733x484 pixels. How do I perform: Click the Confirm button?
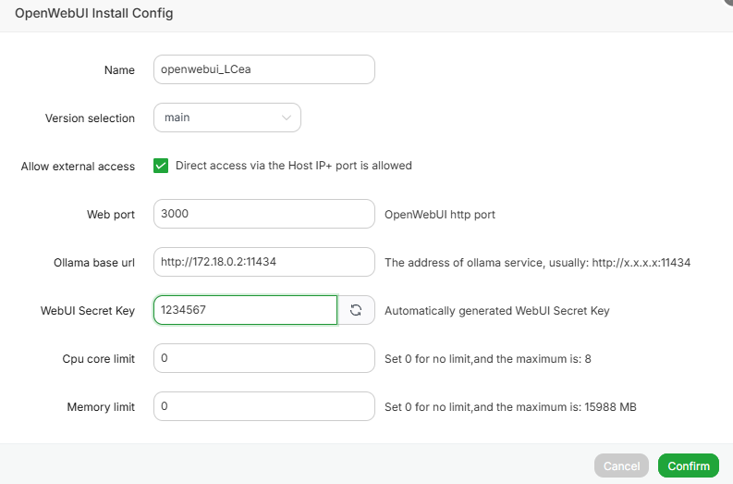pyautogui.click(x=688, y=465)
